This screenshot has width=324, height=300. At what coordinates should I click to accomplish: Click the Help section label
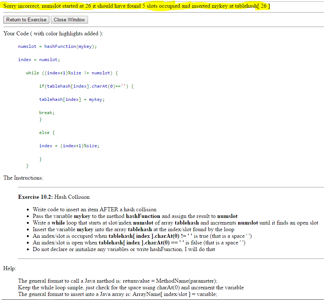9,268
